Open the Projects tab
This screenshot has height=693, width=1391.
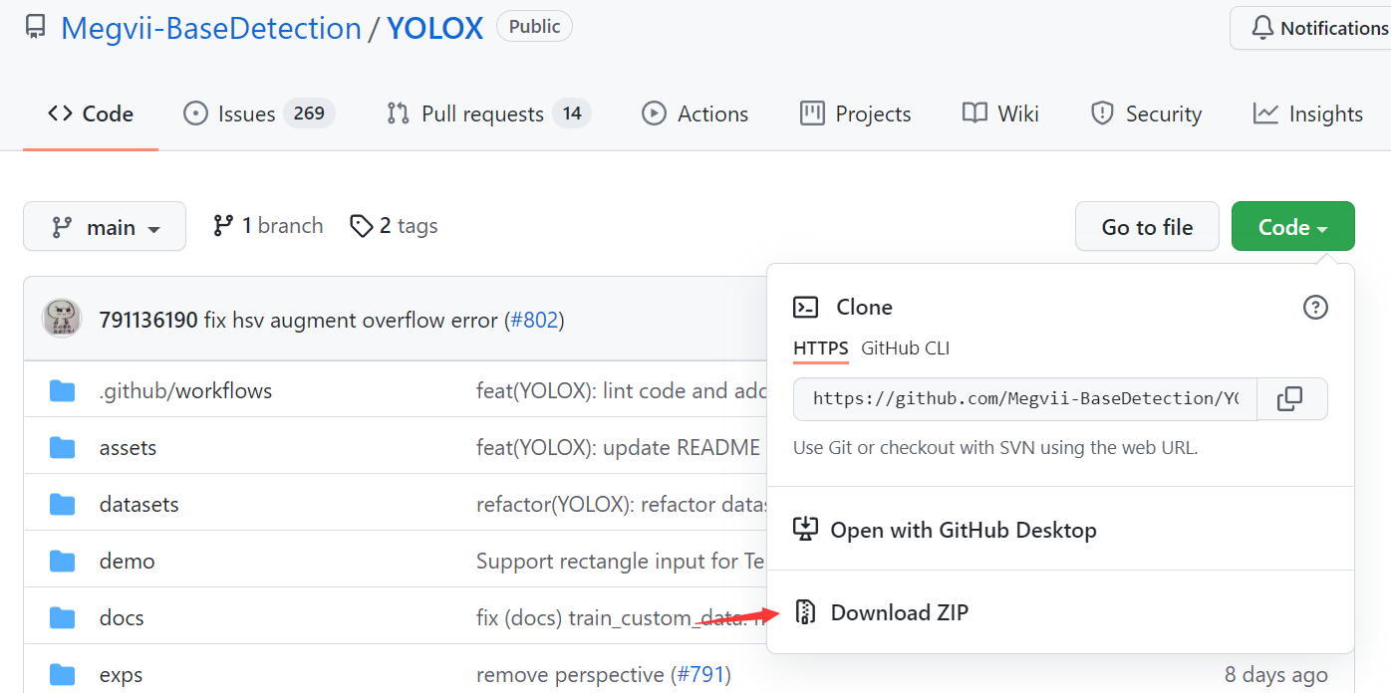[855, 114]
